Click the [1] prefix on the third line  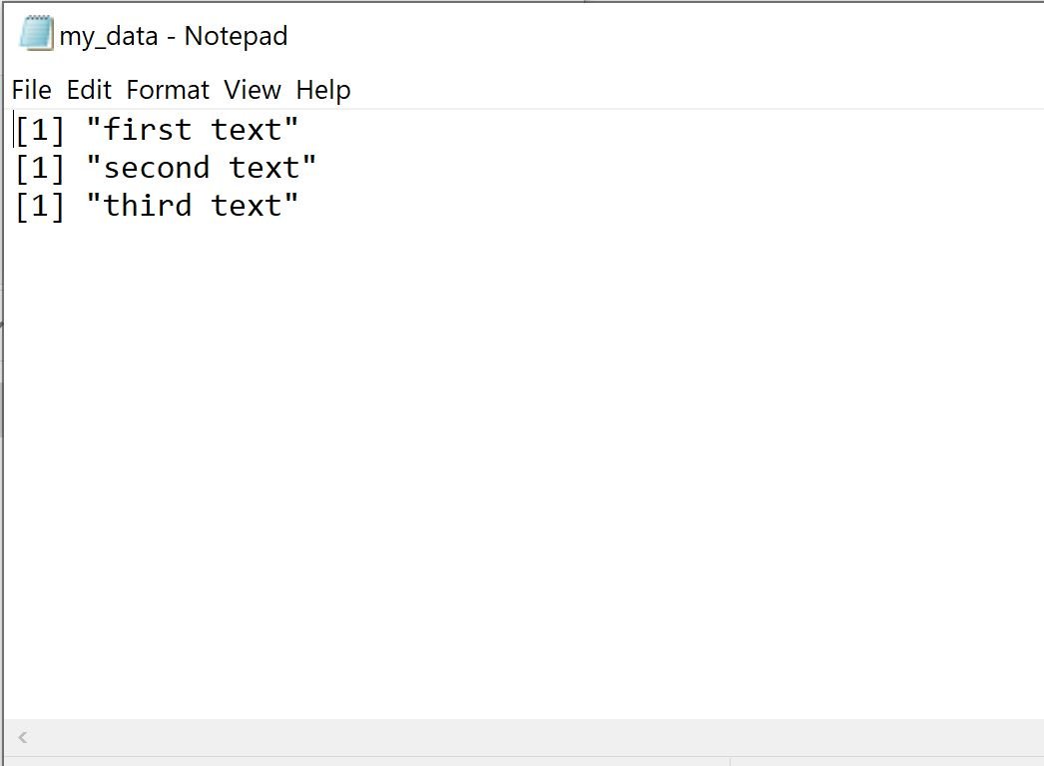click(40, 206)
